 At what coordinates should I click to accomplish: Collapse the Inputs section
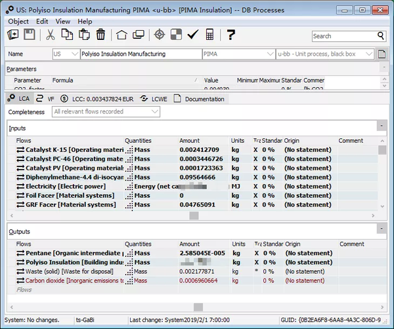pos(382,126)
